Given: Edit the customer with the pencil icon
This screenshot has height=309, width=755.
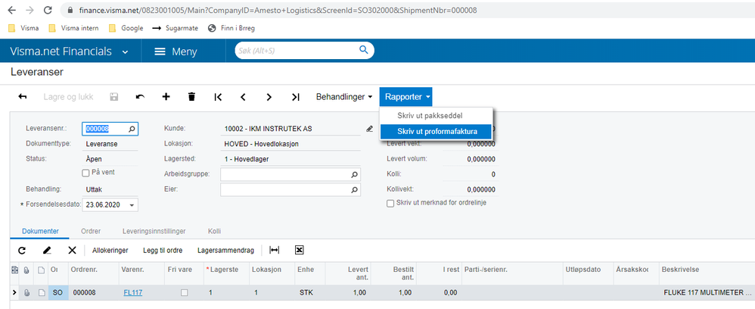Looking at the screenshot, I should (369, 129).
